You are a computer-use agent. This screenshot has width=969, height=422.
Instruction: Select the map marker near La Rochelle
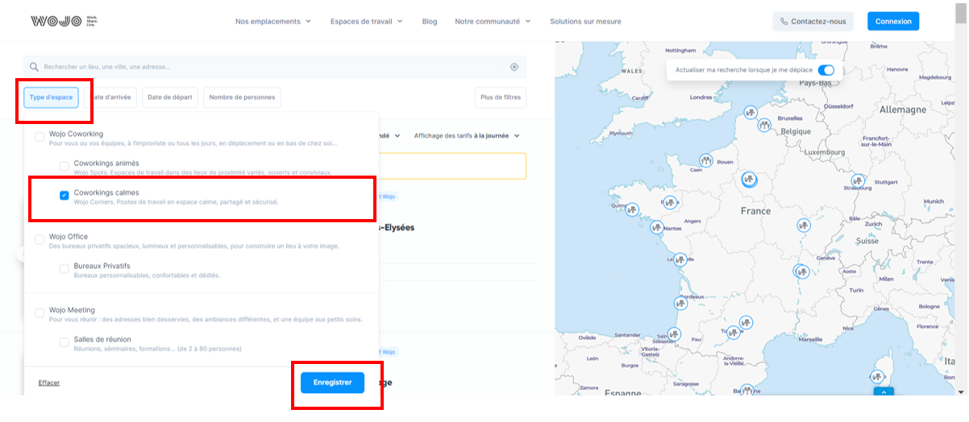679,260
